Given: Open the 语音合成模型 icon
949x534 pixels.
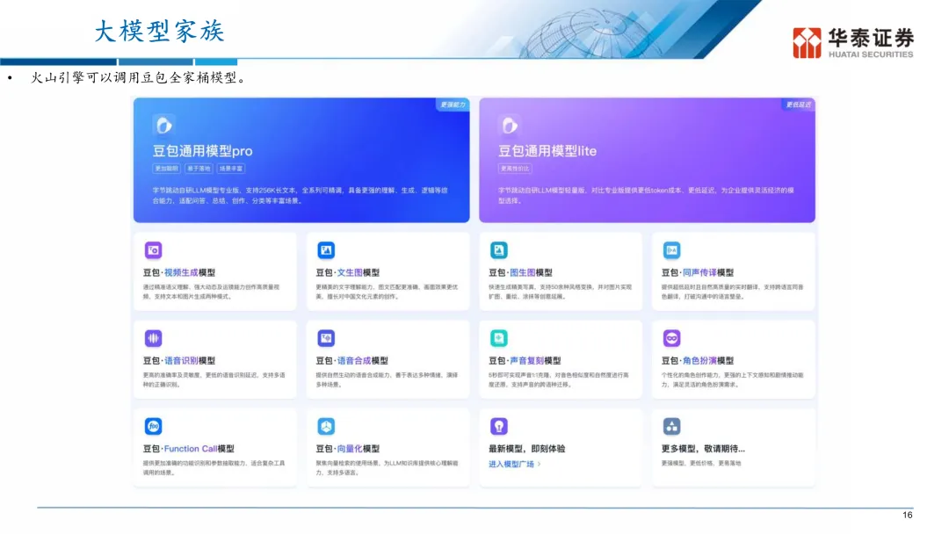Looking at the screenshot, I should coord(326,338).
